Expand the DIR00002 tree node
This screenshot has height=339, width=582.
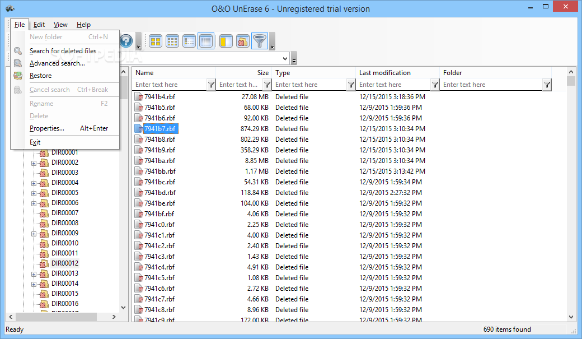(x=34, y=163)
